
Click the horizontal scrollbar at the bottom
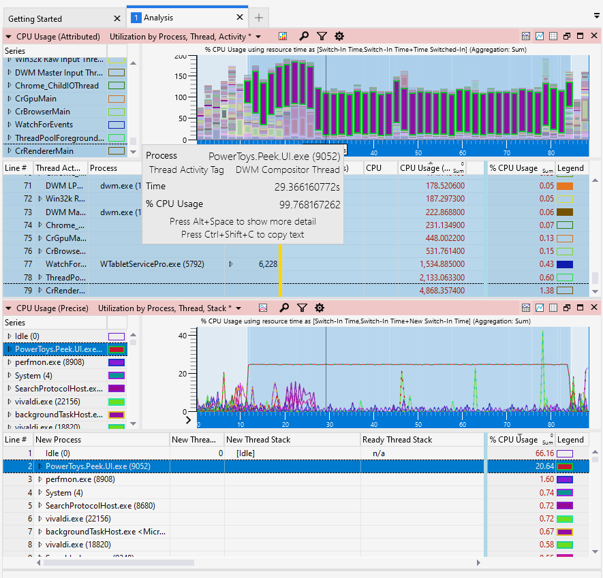119,562
